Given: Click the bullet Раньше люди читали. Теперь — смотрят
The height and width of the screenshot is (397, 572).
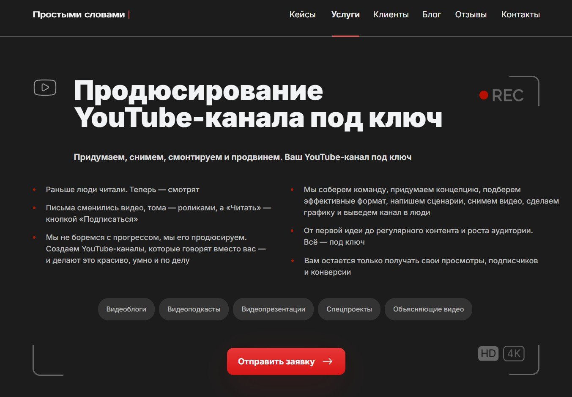Looking at the screenshot, I should (x=123, y=190).
